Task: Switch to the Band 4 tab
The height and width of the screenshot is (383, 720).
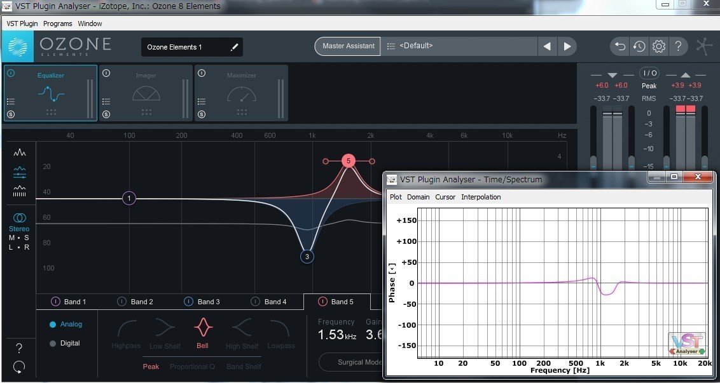Action: tap(268, 301)
